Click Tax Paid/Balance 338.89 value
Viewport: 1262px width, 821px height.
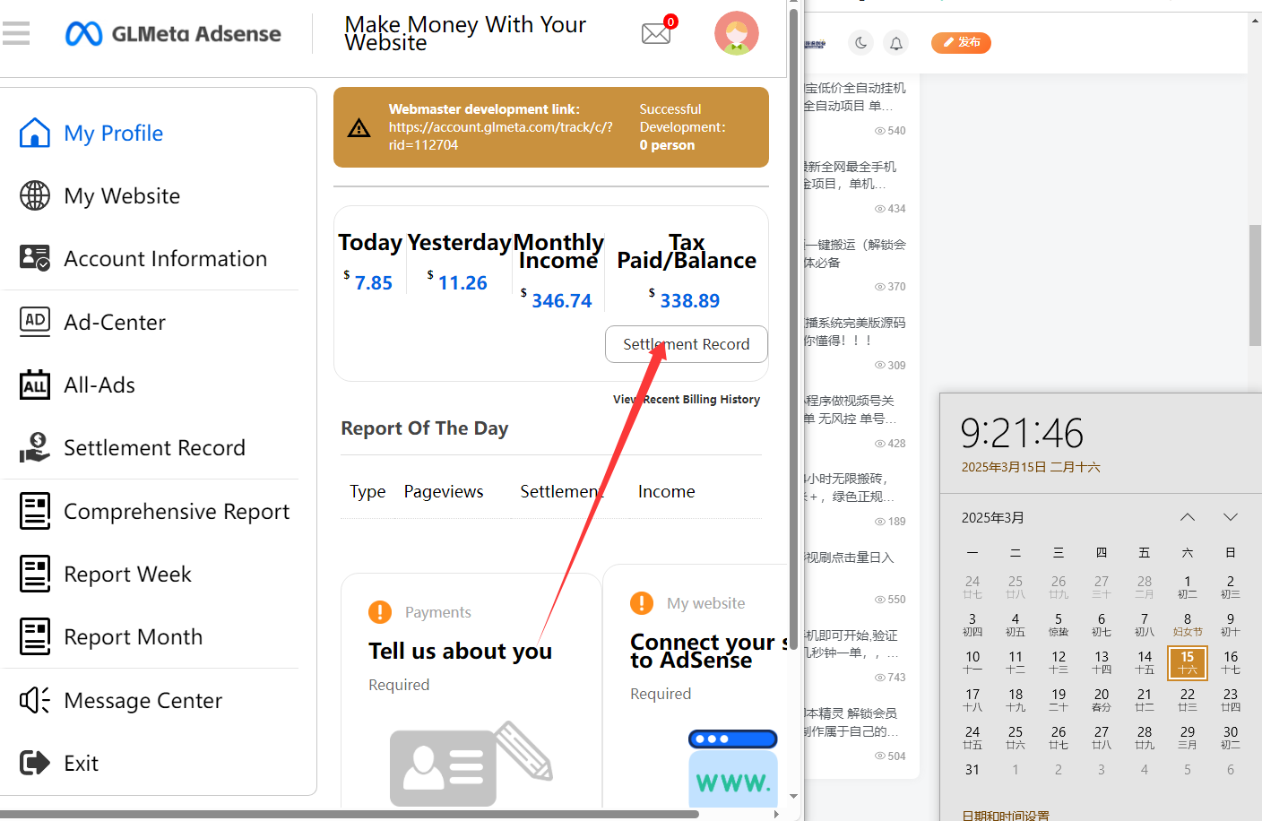pos(690,300)
